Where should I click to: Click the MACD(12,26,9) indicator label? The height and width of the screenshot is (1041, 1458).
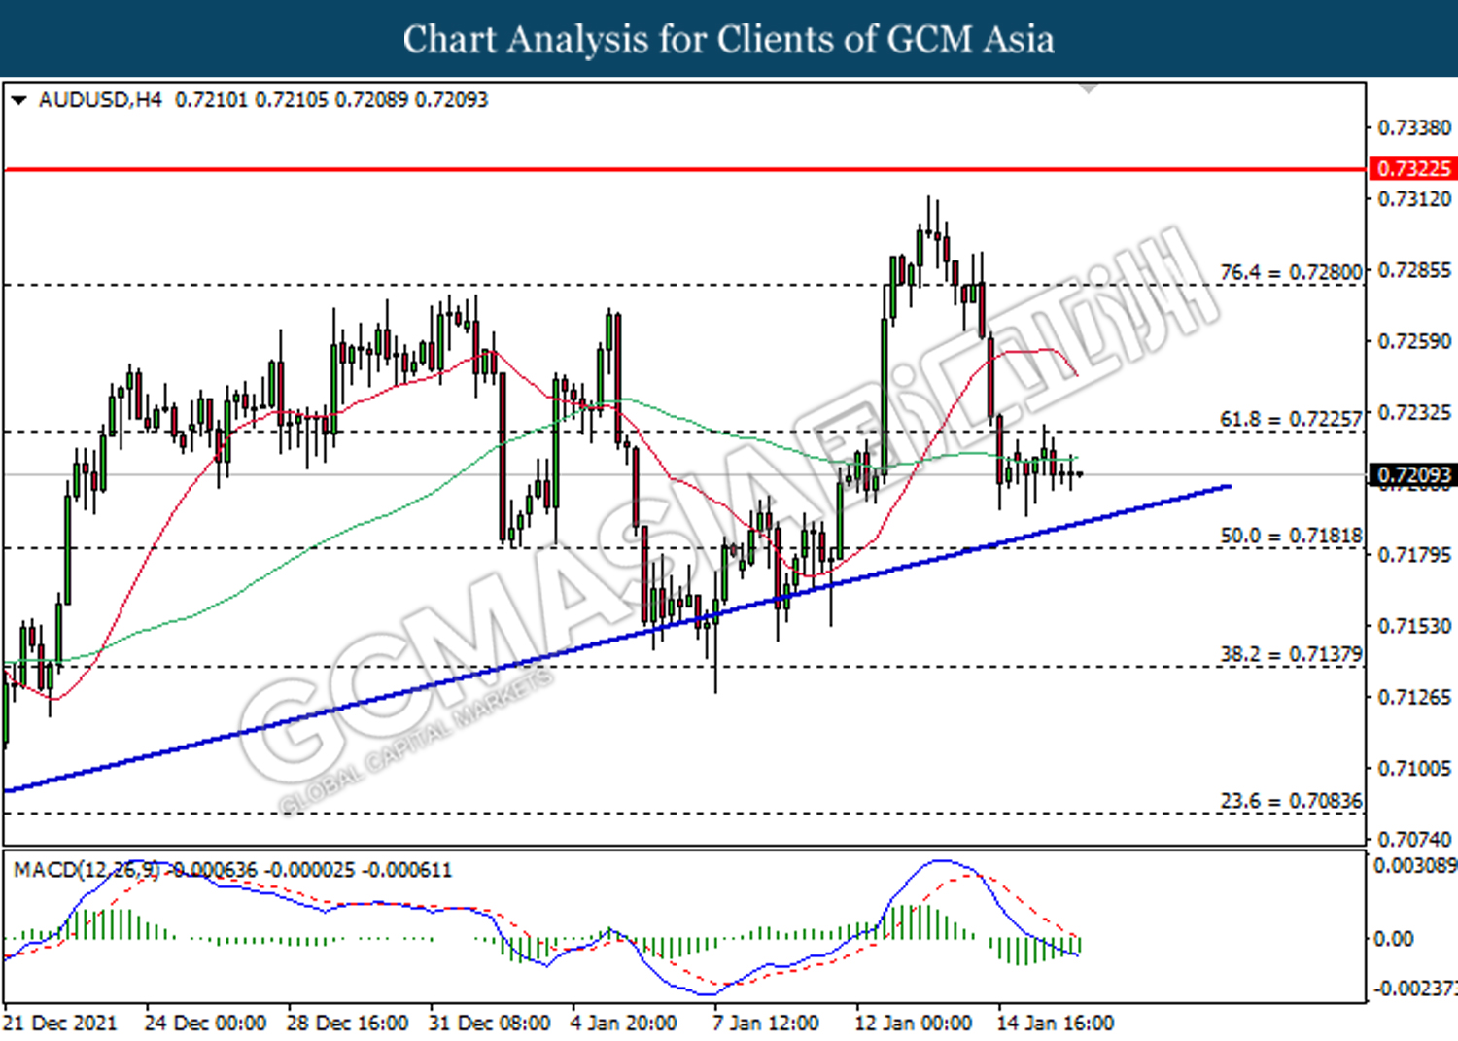point(87,870)
